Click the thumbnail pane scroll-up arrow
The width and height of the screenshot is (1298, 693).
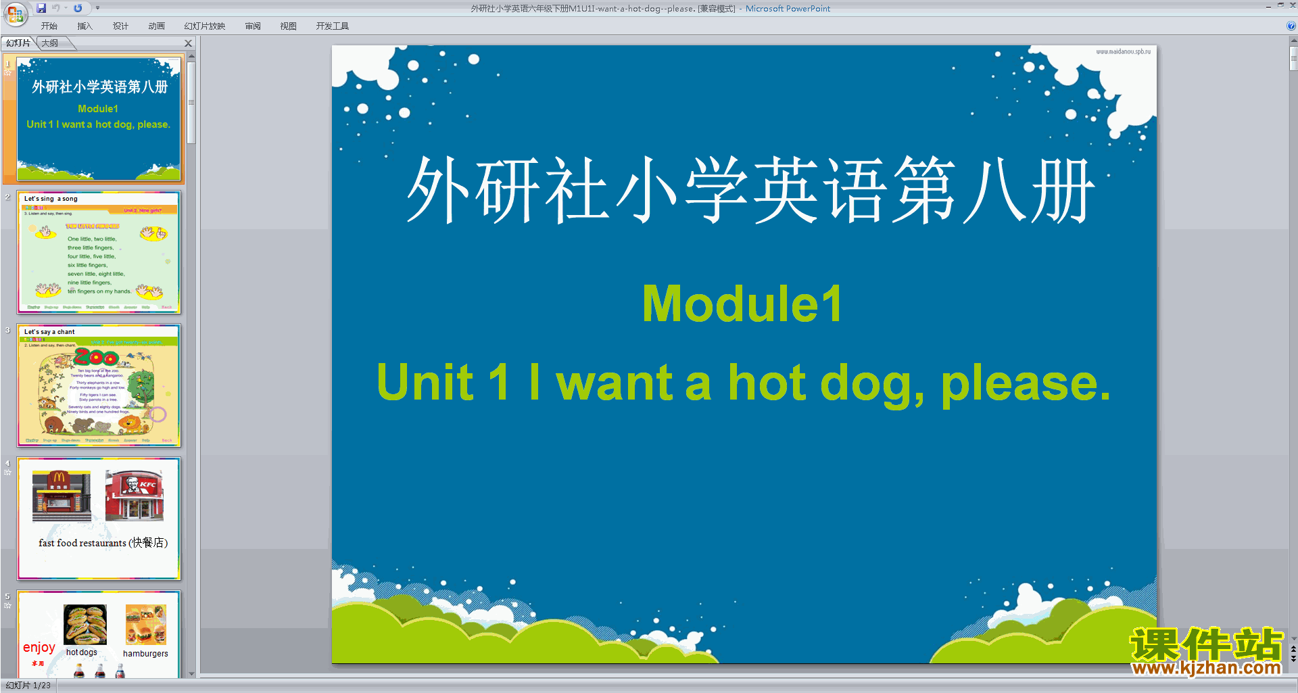[x=191, y=57]
